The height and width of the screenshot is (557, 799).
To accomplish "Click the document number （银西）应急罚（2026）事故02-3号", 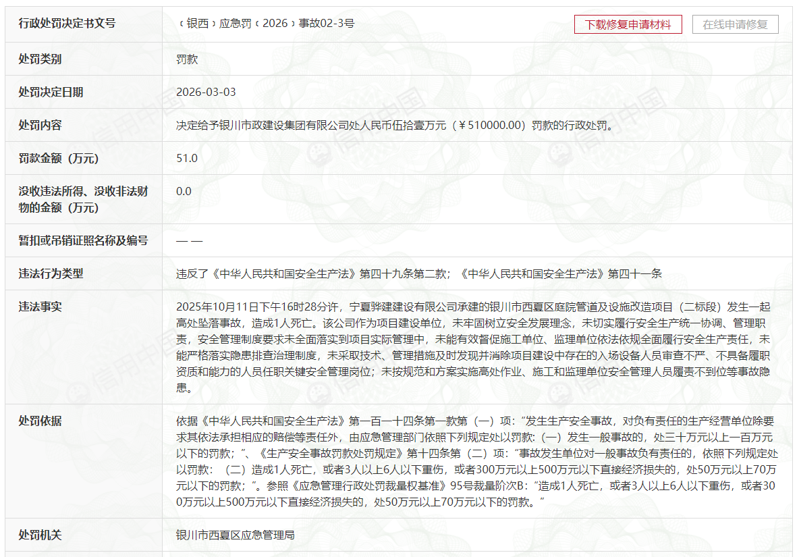I will [x=265, y=24].
